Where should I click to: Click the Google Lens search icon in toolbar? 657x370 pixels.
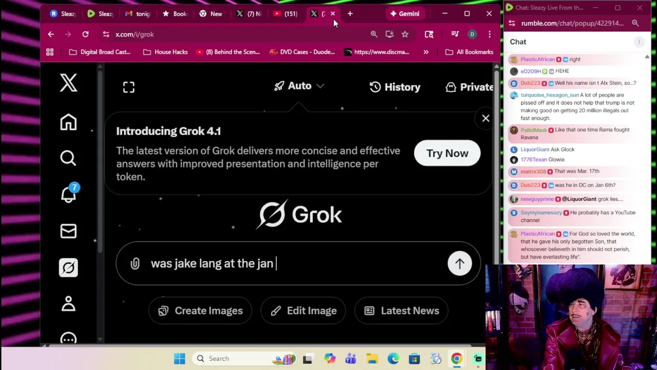click(429, 34)
